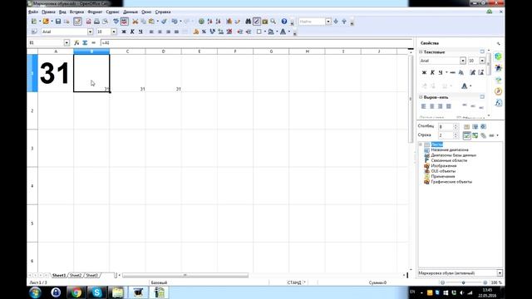
Task: Select OLE-объекты in Navigator tree
Action: click(x=443, y=171)
